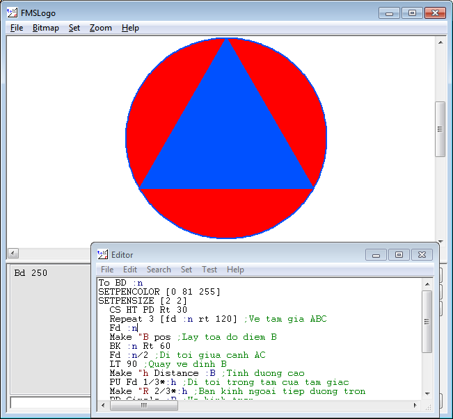Minimize the Editor window
This screenshot has width=453, height=419.
[x=376, y=255]
